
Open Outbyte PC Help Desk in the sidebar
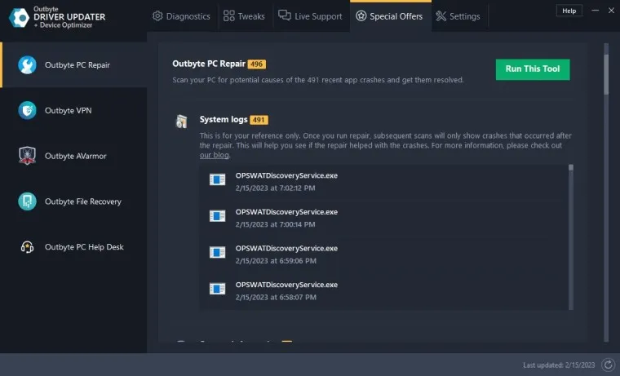tap(74, 247)
